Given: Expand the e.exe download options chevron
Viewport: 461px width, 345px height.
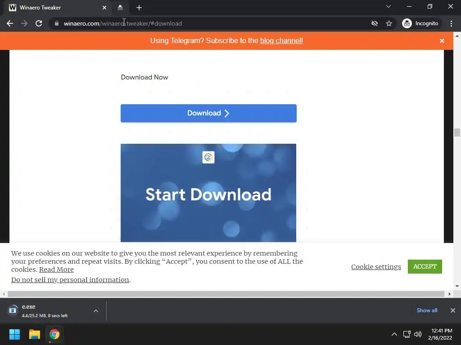Looking at the screenshot, I should pyautogui.click(x=96, y=311).
